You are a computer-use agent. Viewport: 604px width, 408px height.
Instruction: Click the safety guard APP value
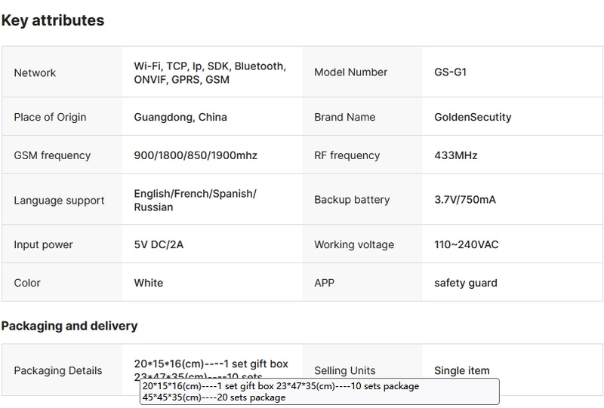point(465,283)
